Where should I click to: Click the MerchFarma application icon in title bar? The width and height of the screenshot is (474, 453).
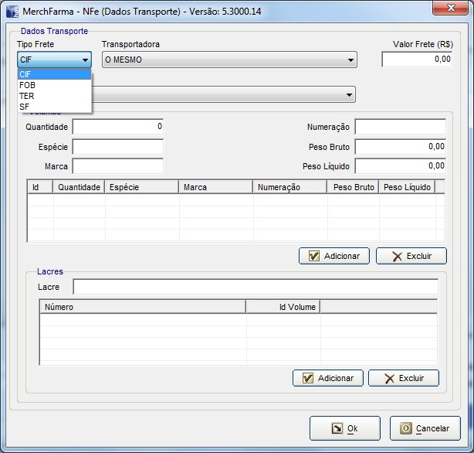pos(12,12)
